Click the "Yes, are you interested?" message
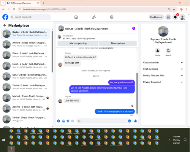The height and width of the screenshot is (152, 190). pyautogui.click(x=122, y=82)
